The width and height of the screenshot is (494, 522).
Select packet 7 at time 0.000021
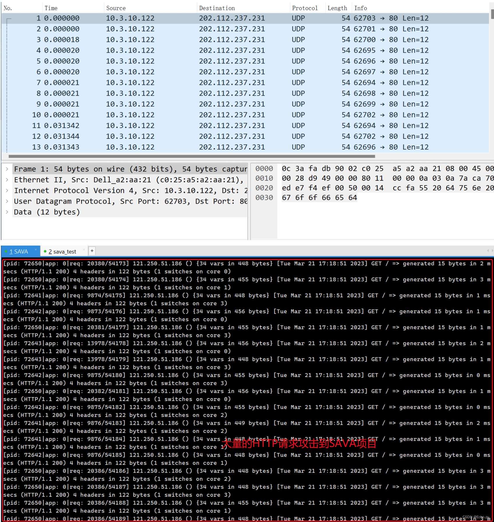tap(245, 83)
